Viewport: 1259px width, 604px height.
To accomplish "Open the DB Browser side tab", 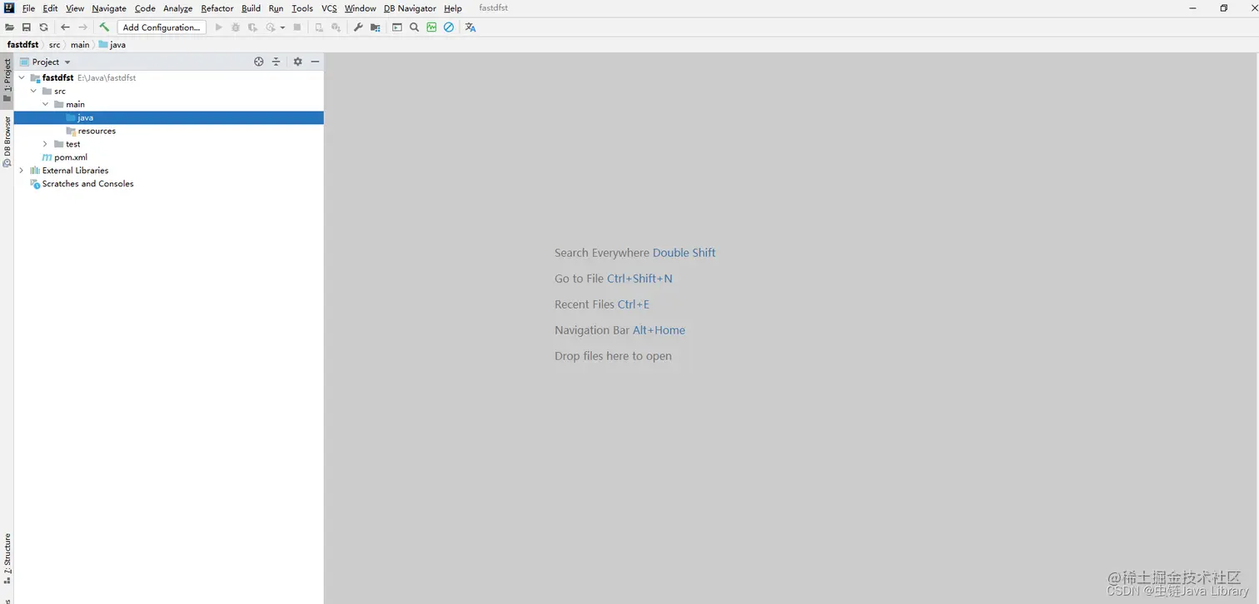I will click(x=7, y=141).
